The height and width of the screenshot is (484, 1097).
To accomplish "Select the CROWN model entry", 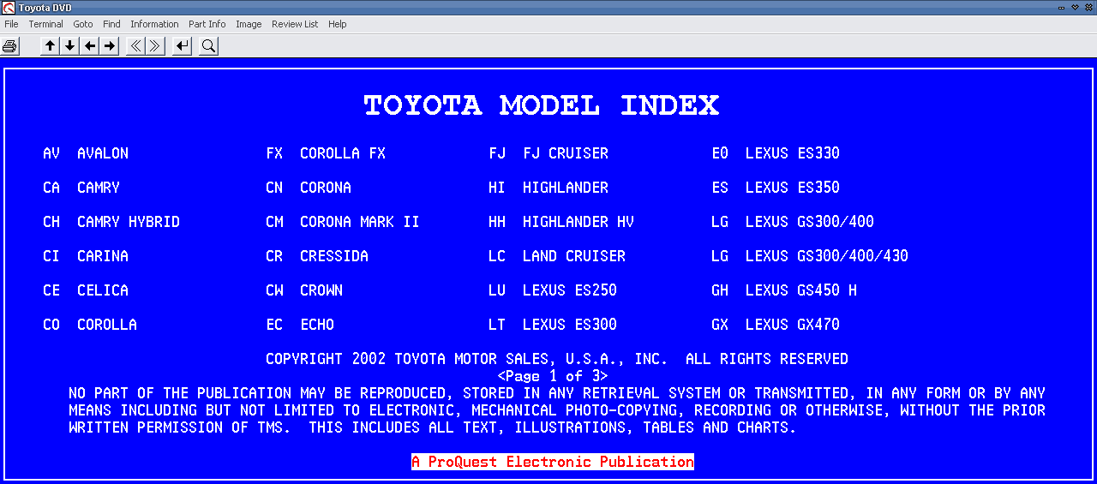I will pos(304,290).
